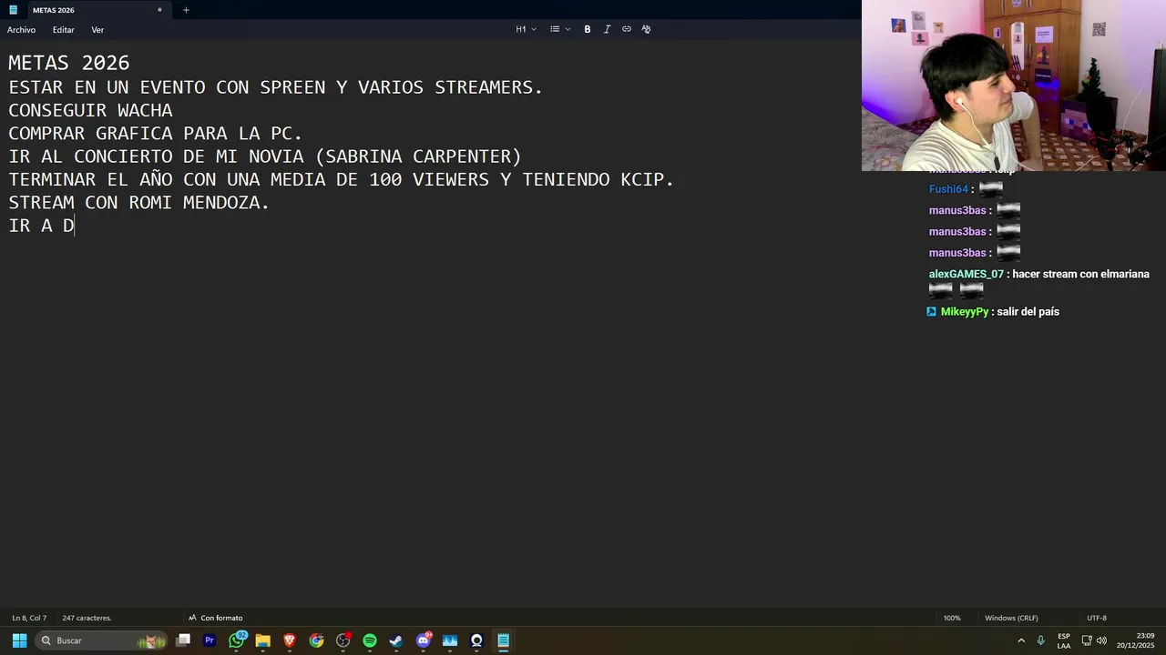The height and width of the screenshot is (655, 1166).
Task: Open network settings from tray icon
Action: (1087, 640)
